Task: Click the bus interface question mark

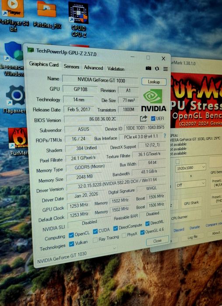Action: (x=165, y=136)
